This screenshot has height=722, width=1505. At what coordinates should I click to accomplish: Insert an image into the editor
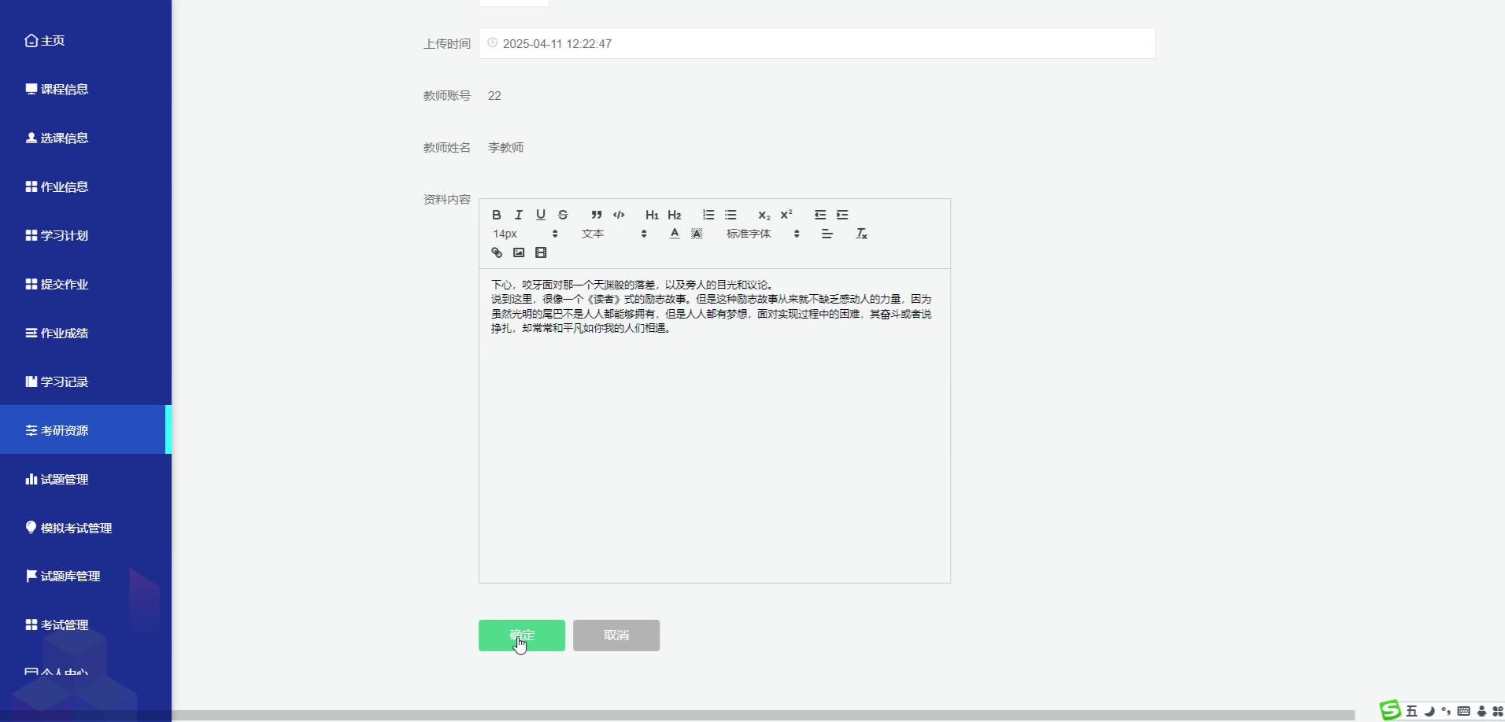click(518, 252)
